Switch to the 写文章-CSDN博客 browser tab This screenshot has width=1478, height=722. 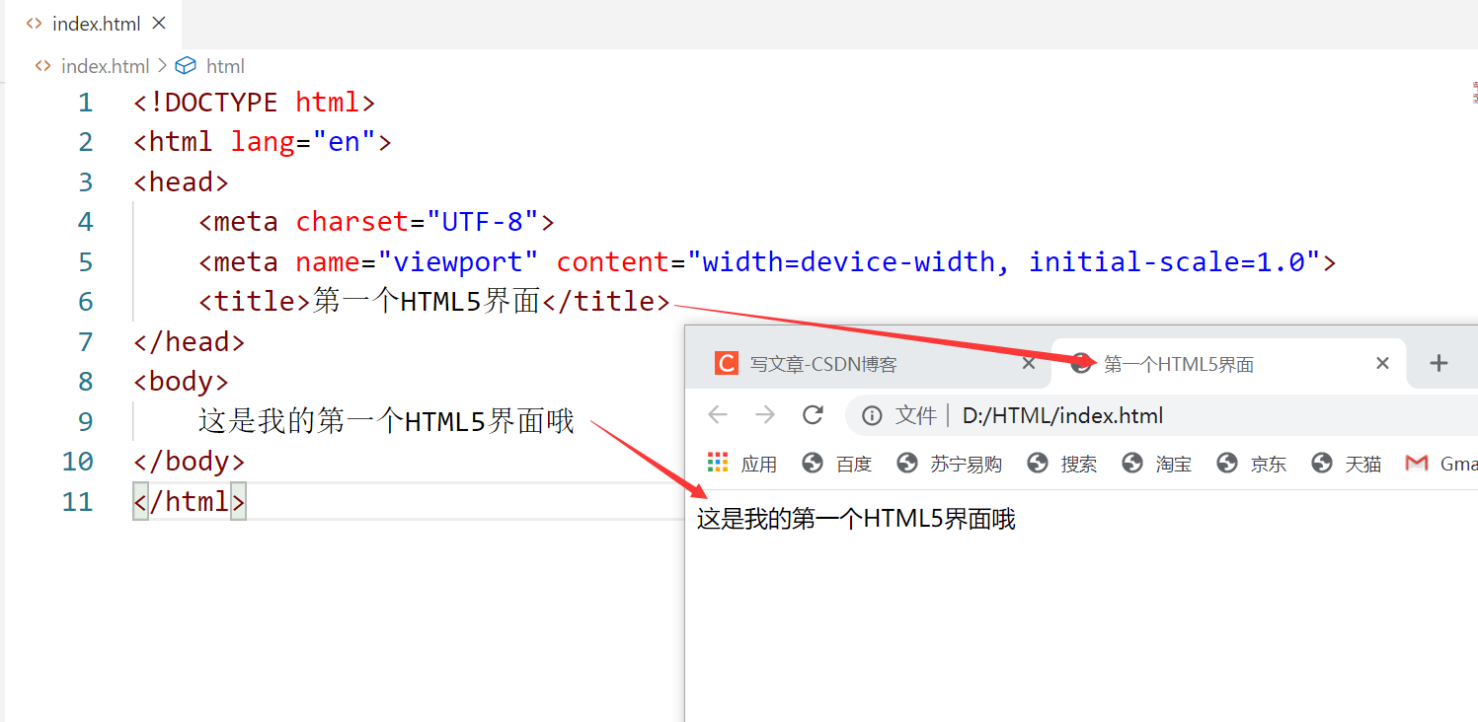click(869, 364)
